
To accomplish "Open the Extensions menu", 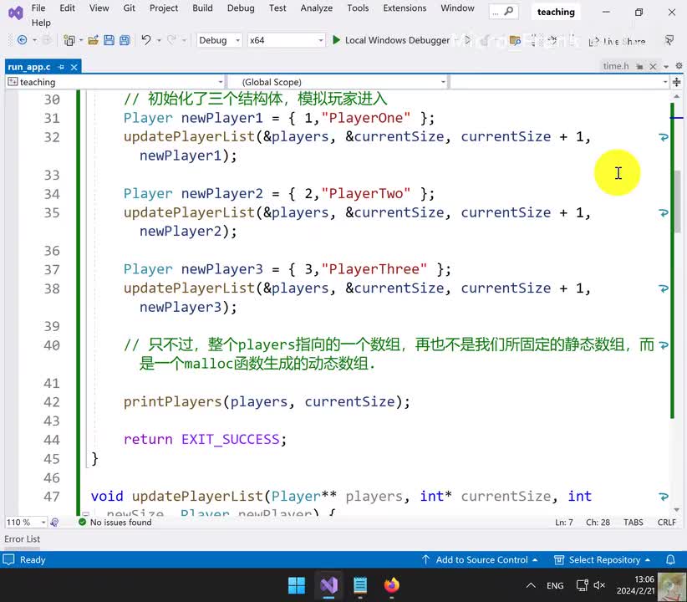I will [x=405, y=8].
